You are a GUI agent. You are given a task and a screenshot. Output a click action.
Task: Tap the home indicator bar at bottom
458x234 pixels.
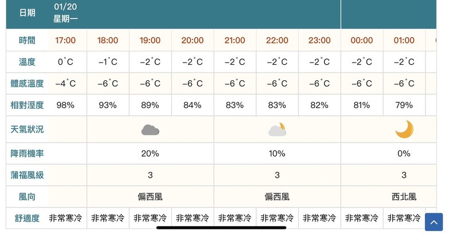tap(222, 228)
